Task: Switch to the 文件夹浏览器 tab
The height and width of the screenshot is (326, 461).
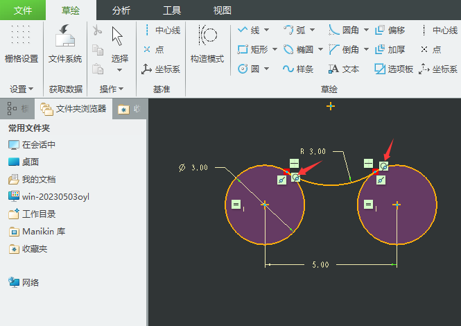Action: pos(73,109)
